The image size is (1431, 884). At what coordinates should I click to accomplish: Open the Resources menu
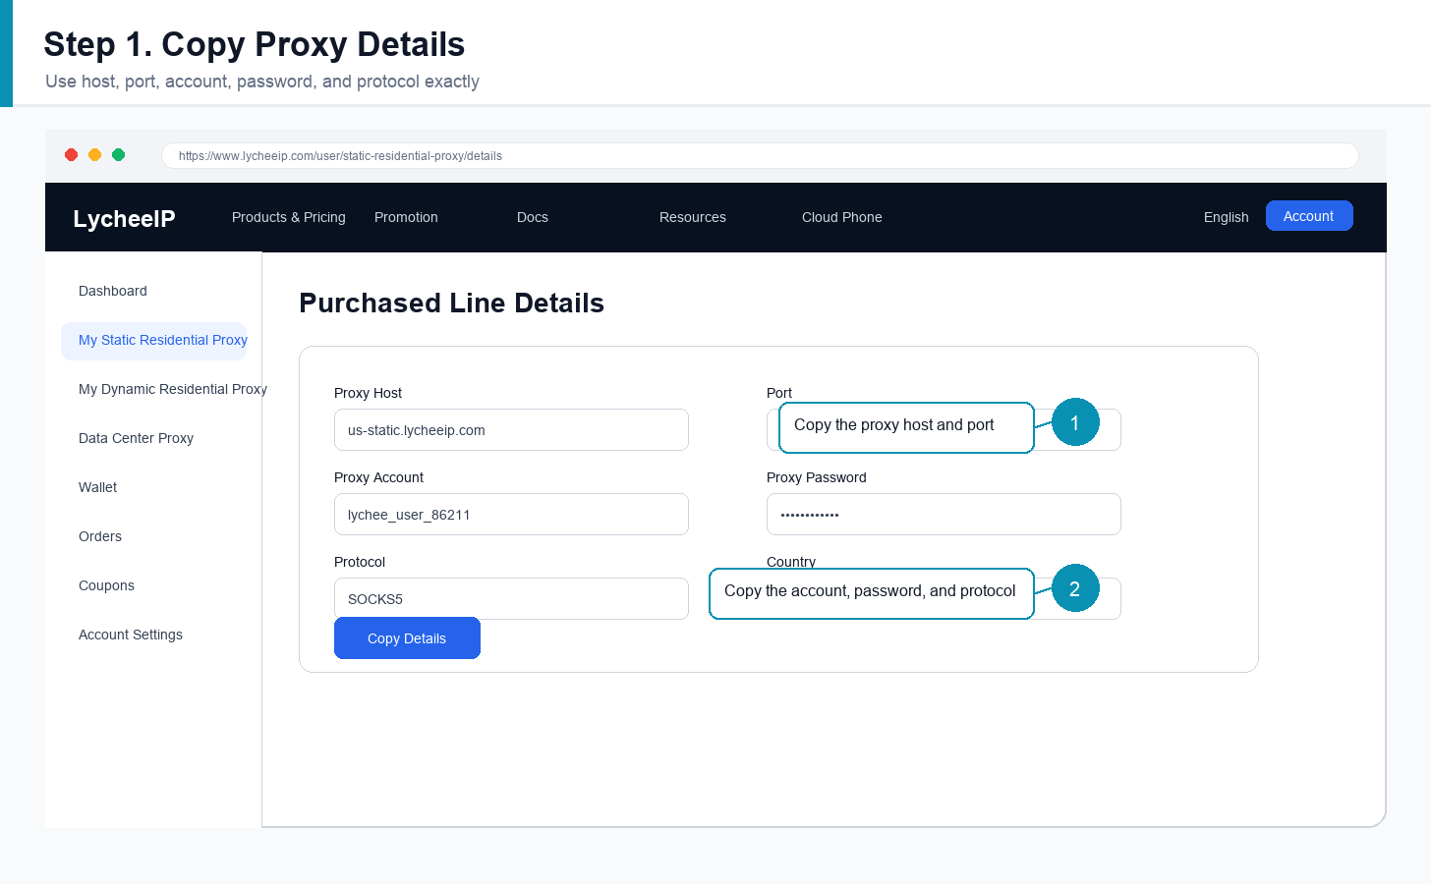(693, 217)
